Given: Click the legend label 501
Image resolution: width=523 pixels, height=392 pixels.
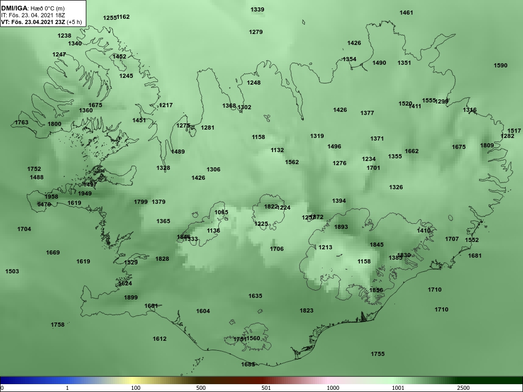Looking at the screenshot, I should 266,388.
